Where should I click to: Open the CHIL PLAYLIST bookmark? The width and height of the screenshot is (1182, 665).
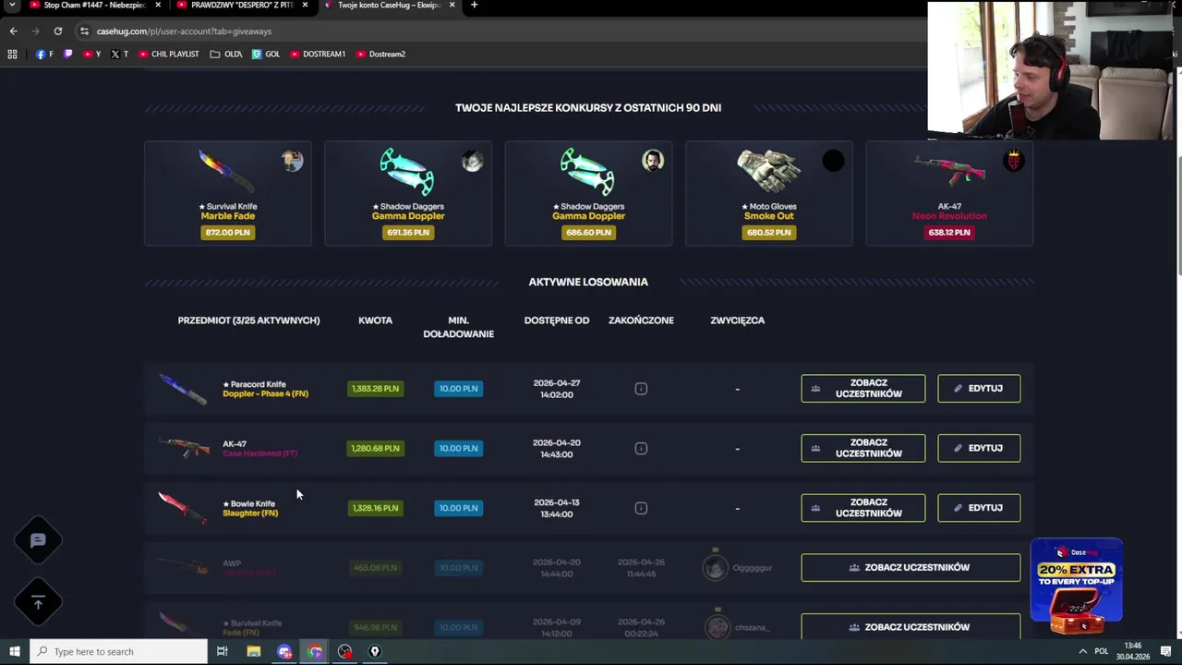(168, 54)
